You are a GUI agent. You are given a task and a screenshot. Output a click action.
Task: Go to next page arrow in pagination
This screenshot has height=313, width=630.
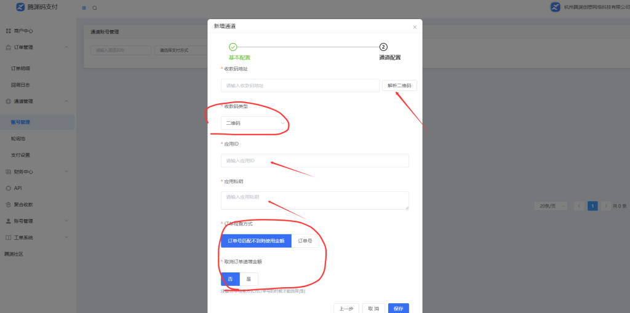click(606, 206)
